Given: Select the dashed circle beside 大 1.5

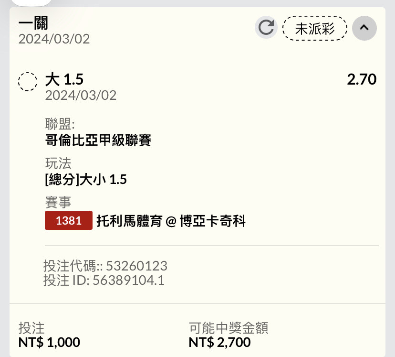Looking at the screenshot, I should [28, 82].
